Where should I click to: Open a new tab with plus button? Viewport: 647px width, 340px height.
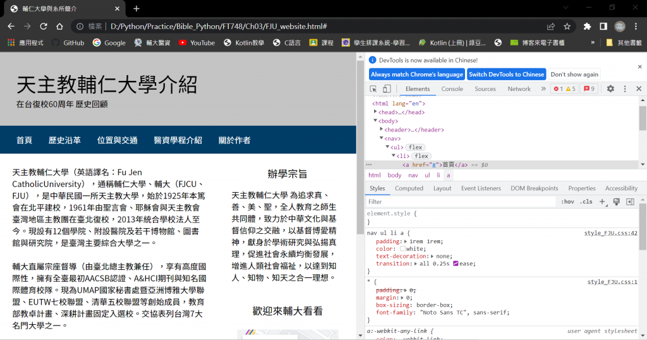136,8
